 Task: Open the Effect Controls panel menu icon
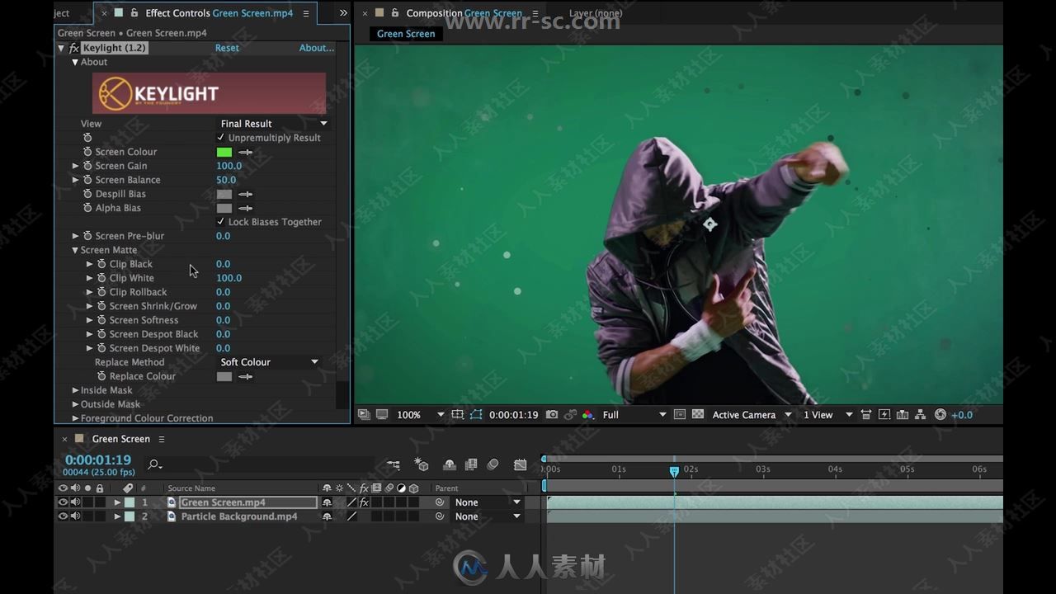(x=306, y=13)
